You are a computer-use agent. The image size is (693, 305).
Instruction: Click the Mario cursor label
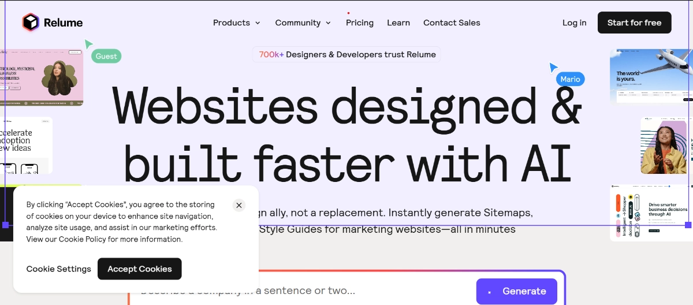coord(571,79)
